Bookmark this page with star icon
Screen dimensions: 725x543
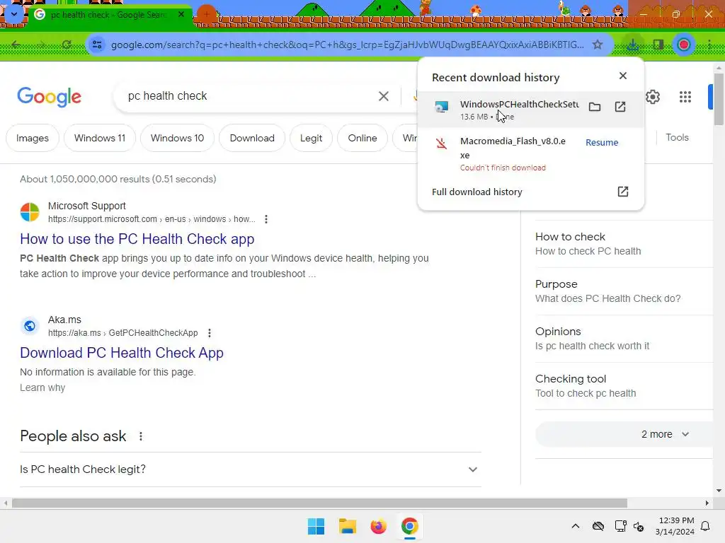click(x=598, y=45)
